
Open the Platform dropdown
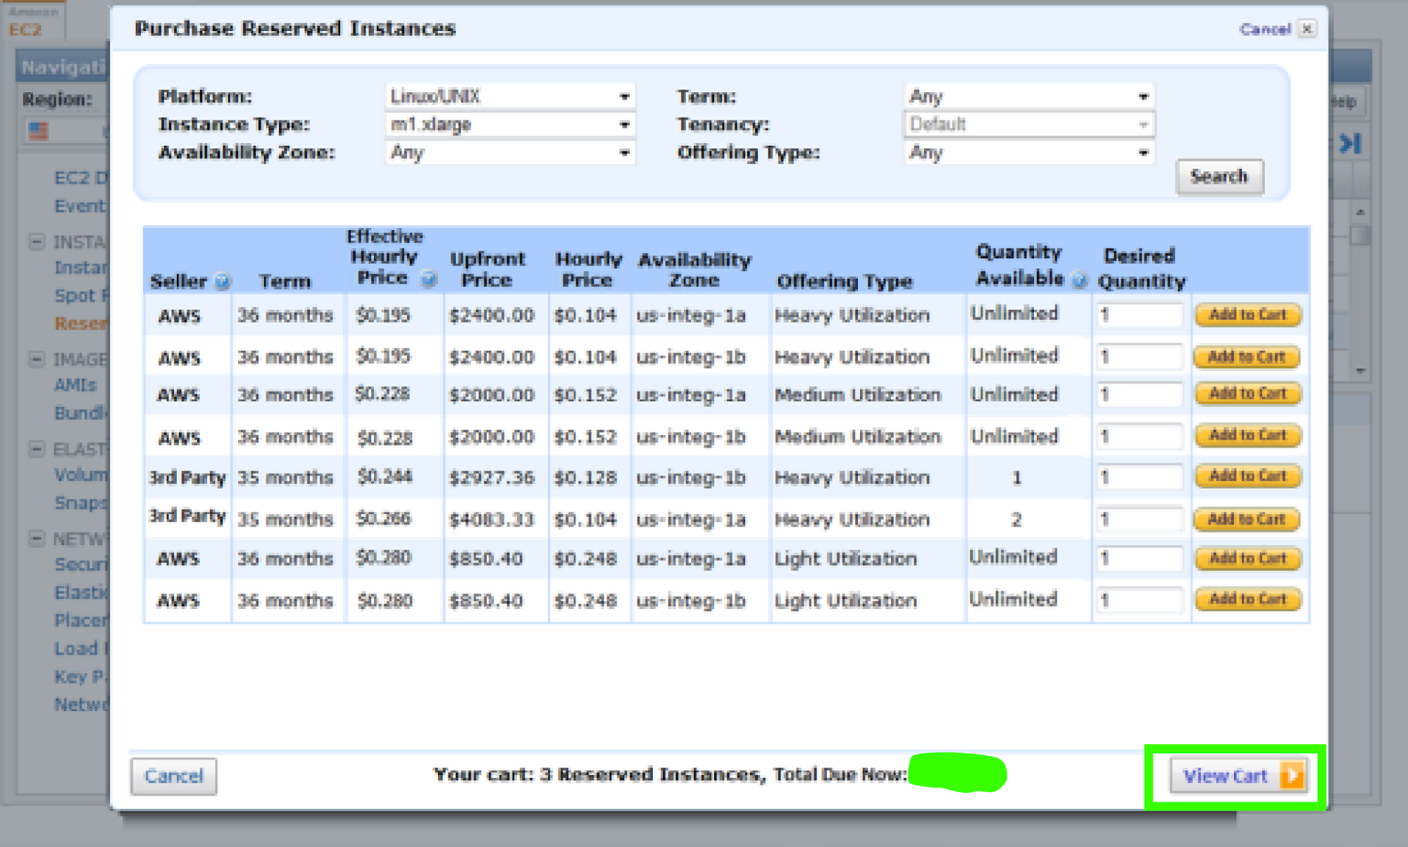click(511, 96)
